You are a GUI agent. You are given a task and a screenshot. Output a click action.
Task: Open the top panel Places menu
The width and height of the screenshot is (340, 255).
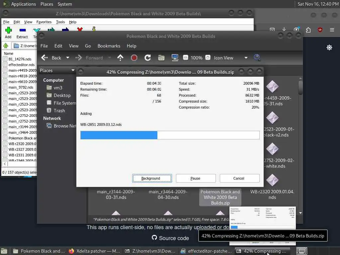click(46, 4)
